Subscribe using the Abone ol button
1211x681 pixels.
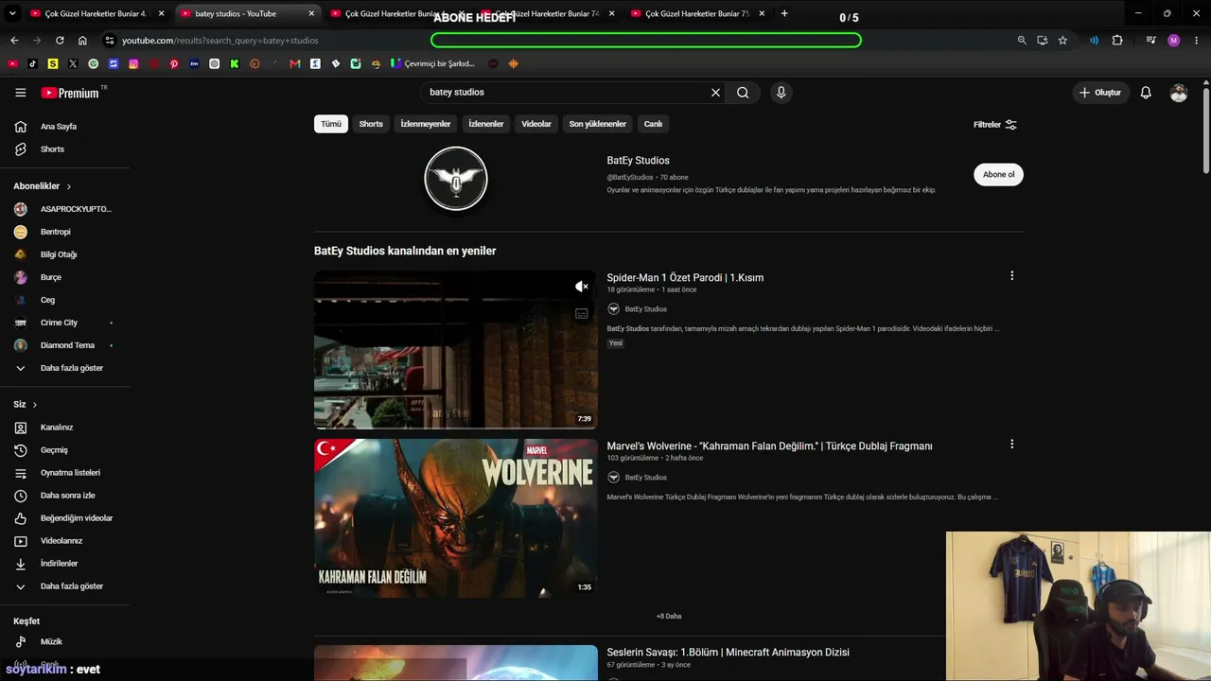[998, 174]
